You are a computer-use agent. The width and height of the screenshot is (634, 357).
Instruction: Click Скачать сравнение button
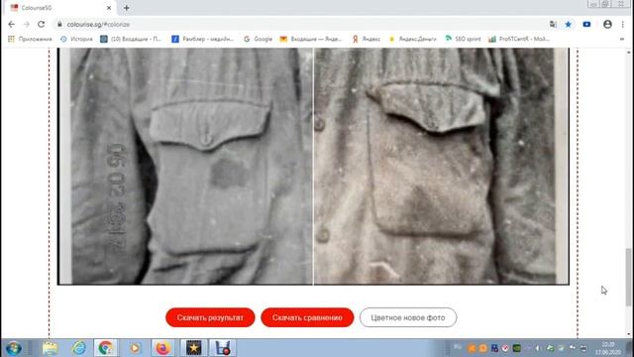coord(307,317)
